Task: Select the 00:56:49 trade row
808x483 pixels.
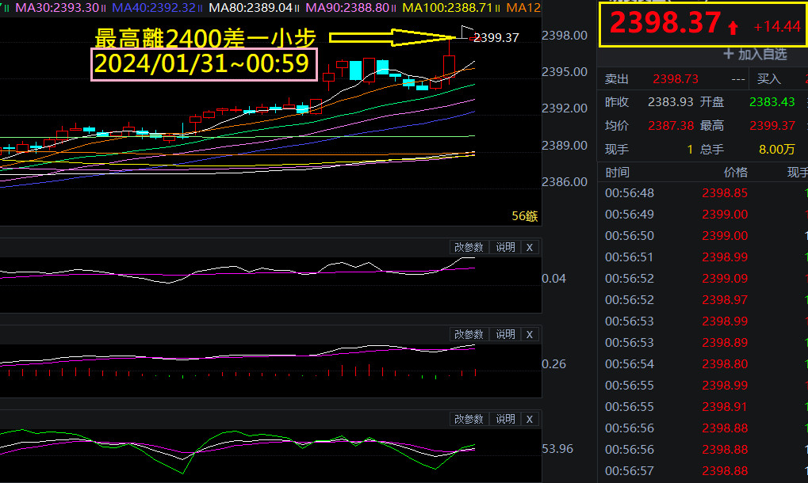Action: click(x=703, y=214)
